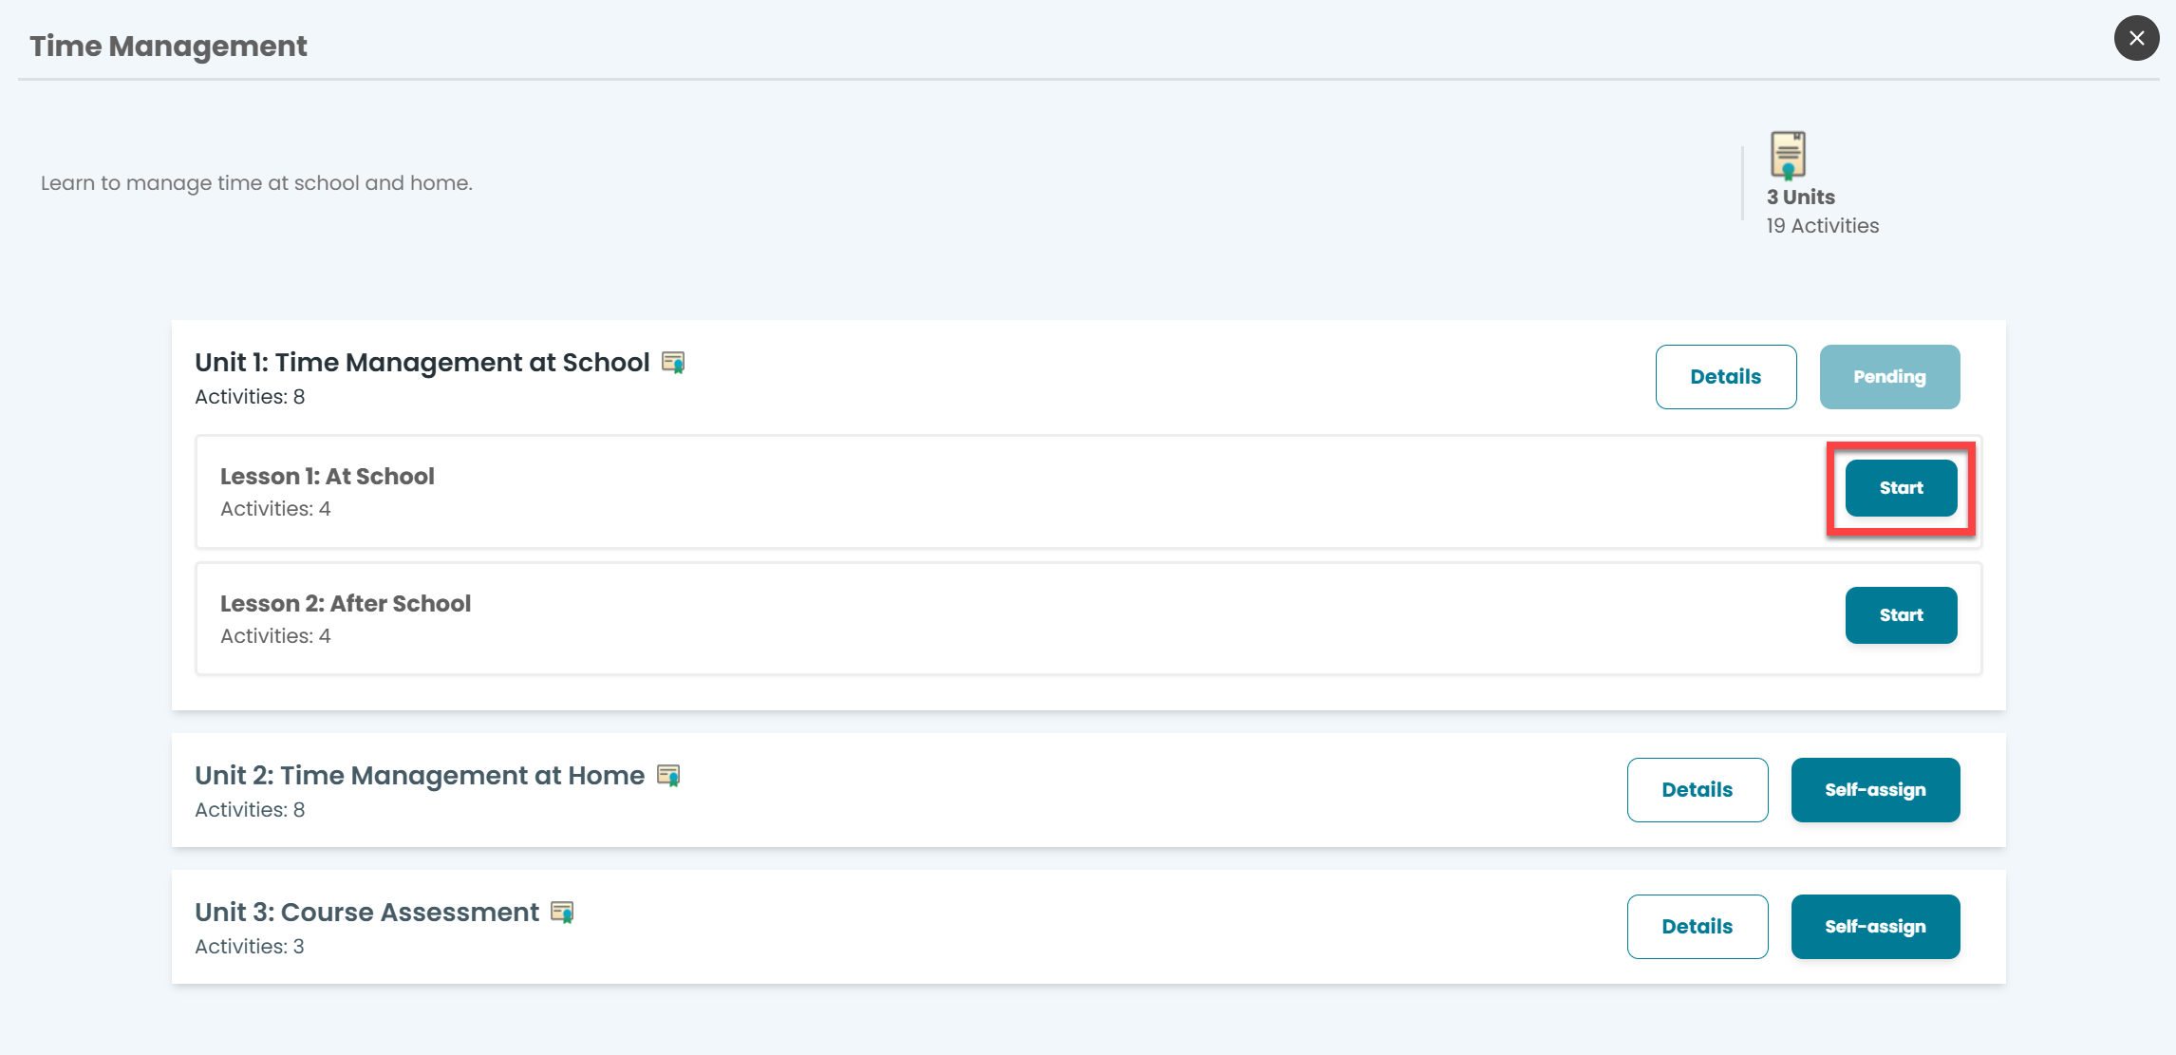
Task: Open Details for Unit 3 Course Assessment
Action: [x=1697, y=927]
